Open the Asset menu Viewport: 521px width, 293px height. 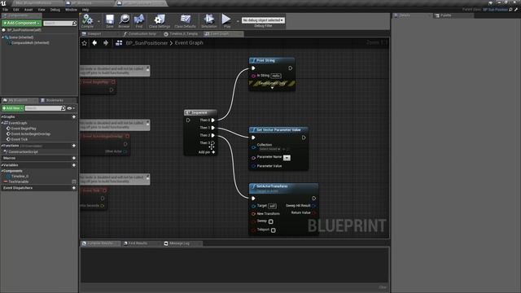tap(28, 10)
